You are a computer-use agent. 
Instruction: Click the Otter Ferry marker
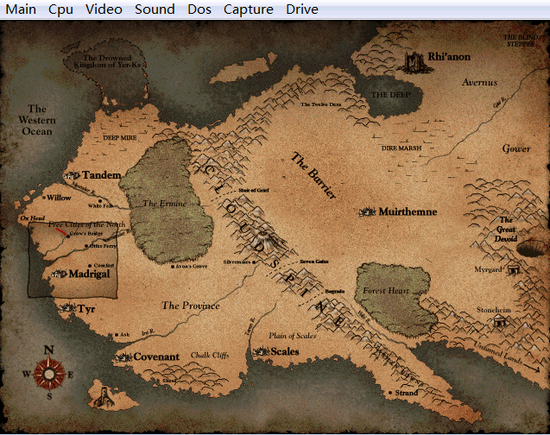pos(86,246)
